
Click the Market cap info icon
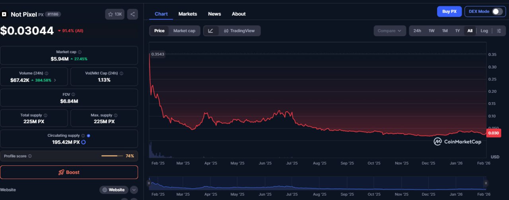tap(80, 52)
